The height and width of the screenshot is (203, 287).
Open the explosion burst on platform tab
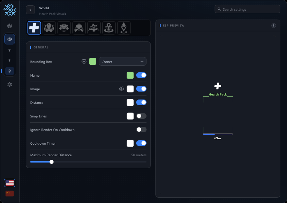point(94,28)
